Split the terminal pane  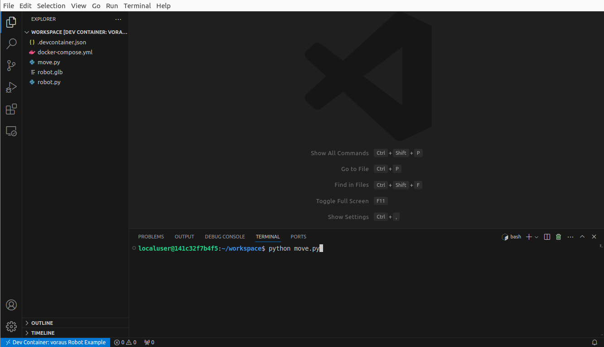(547, 237)
